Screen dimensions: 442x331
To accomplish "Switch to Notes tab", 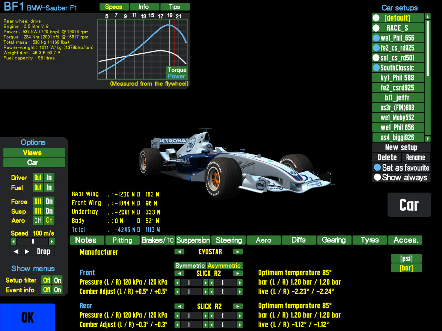I will [x=87, y=240].
